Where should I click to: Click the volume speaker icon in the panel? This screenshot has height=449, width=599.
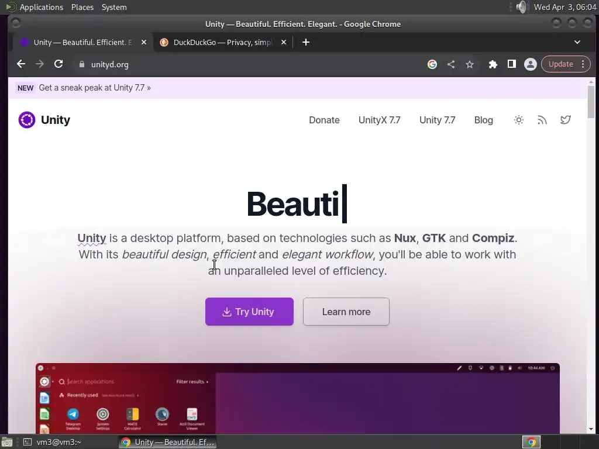click(x=521, y=7)
